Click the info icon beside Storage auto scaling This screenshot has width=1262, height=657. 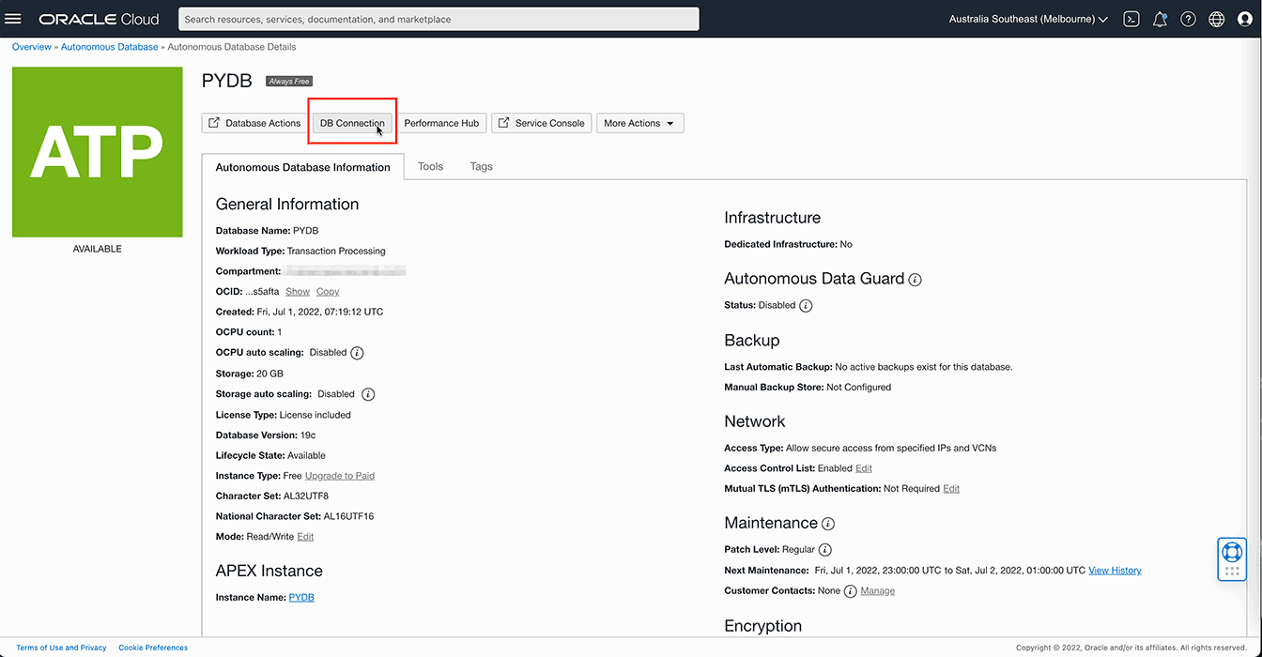tap(368, 394)
